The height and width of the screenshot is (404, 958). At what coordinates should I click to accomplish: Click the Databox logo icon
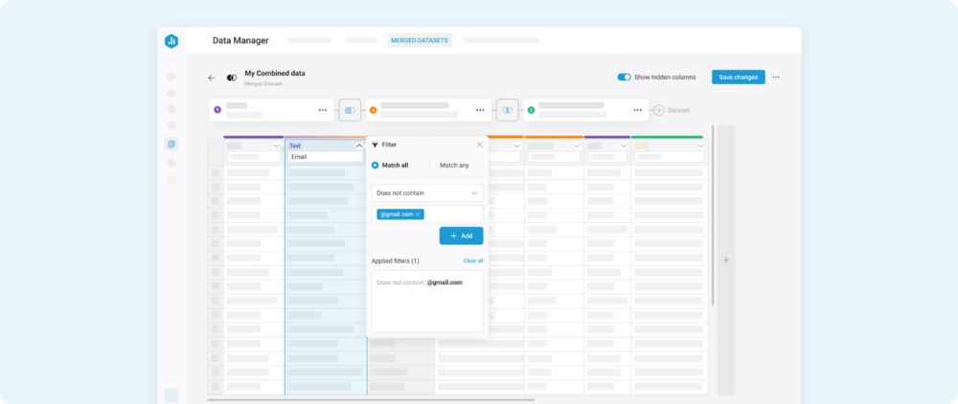171,41
